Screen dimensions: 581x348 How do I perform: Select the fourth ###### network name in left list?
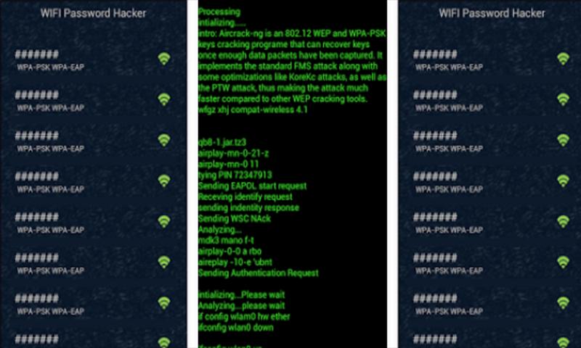37,177
